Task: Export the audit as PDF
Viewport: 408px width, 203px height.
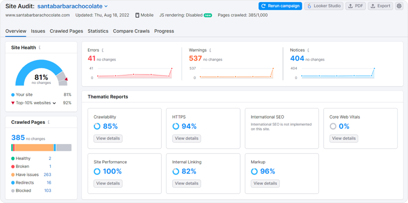Action: click(356, 6)
